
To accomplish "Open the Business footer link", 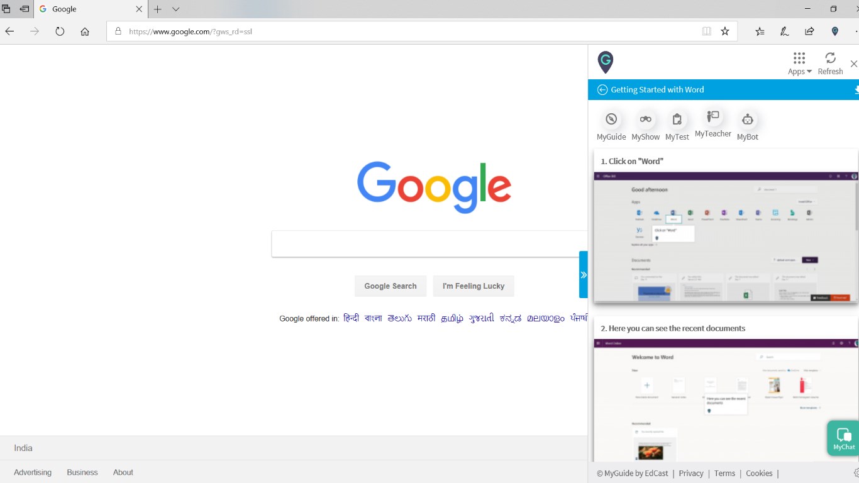I will tap(82, 472).
